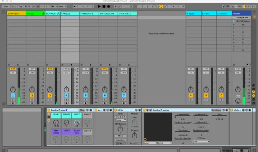Click the Punch-In switch left of Loop
The width and height of the screenshot is (258, 152).
(x=156, y=6)
